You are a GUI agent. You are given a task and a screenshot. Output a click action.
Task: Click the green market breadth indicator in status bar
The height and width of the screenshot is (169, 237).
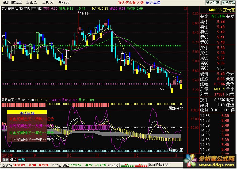[127, 165]
